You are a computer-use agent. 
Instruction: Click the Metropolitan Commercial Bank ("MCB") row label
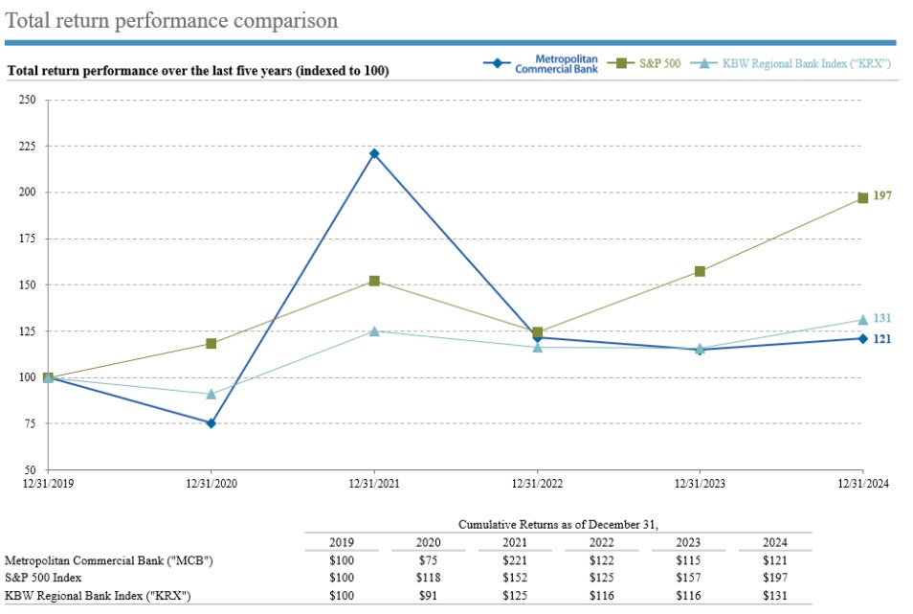(109, 560)
